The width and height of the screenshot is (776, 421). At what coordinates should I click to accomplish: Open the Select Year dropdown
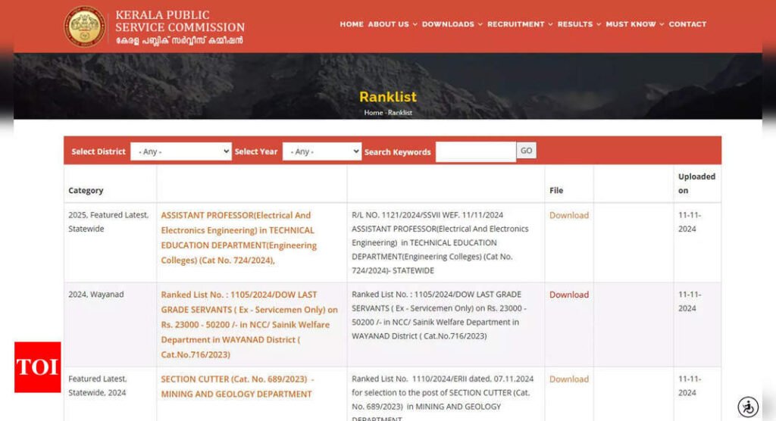click(321, 151)
